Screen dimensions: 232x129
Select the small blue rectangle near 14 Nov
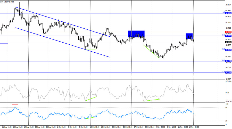[x=189, y=36]
